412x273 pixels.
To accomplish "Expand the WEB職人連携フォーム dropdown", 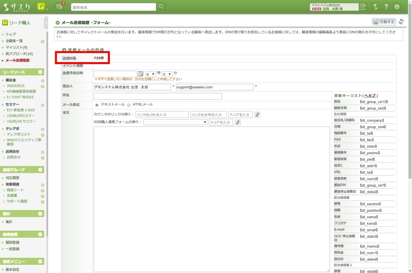I will click(x=176, y=123).
